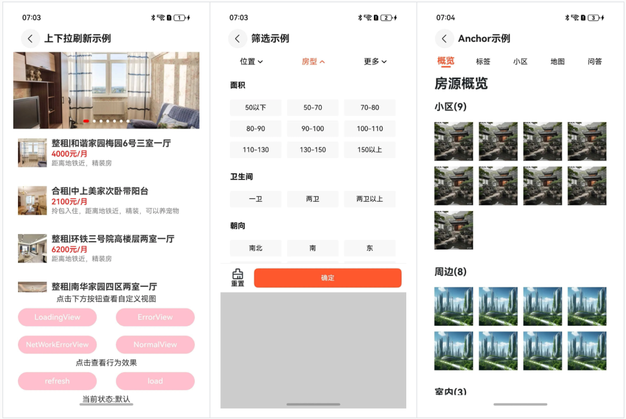626x419 pixels.
Task: Click the LoadingView button
Action: click(57, 317)
